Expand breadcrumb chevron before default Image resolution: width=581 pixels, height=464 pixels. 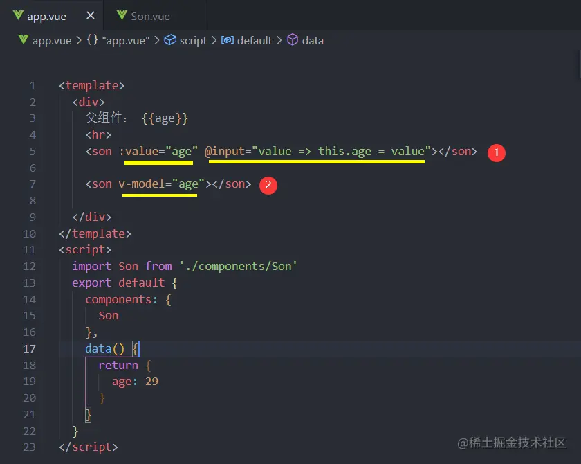click(x=214, y=40)
